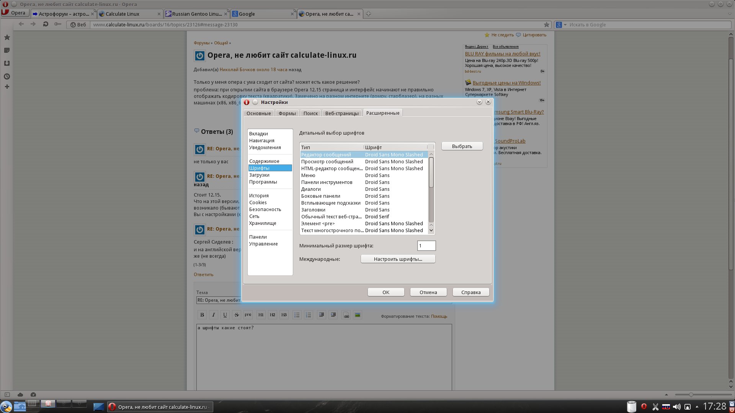Apply H1 heading in forum editor
The image size is (735, 413).
tap(261, 315)
